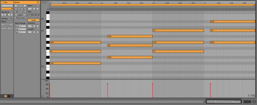Viewport: 257px width, 105px height.
Task: Click the 1/16 grid size label
Action: (251, 95)
